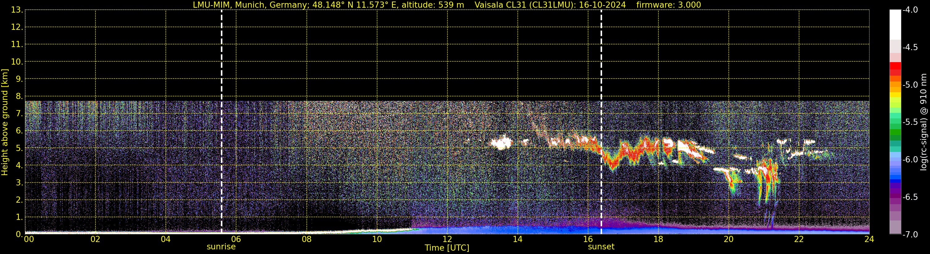Image resolution: width=930 pixels, height=254 pixels.
Task: Click the '2.' height-axis tick label
Action: tap(19, 200)
